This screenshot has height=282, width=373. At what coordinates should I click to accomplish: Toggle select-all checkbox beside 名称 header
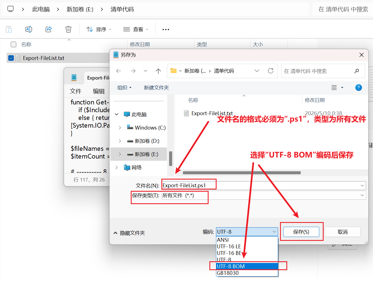[14, 44]
